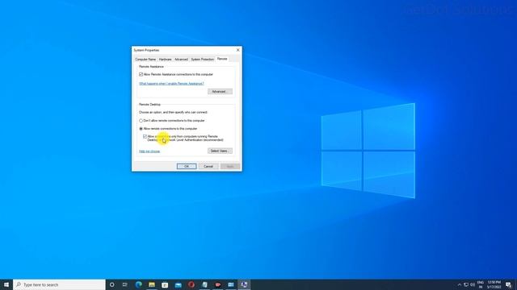
Task: Open File Explorer from the taskbar
Action: (152, 284)
